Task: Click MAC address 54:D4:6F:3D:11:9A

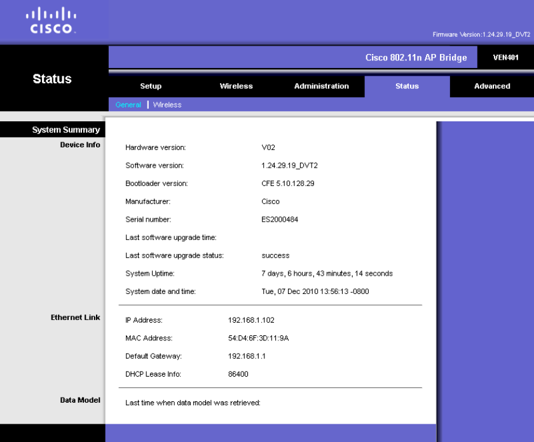Action: (259, 338)
